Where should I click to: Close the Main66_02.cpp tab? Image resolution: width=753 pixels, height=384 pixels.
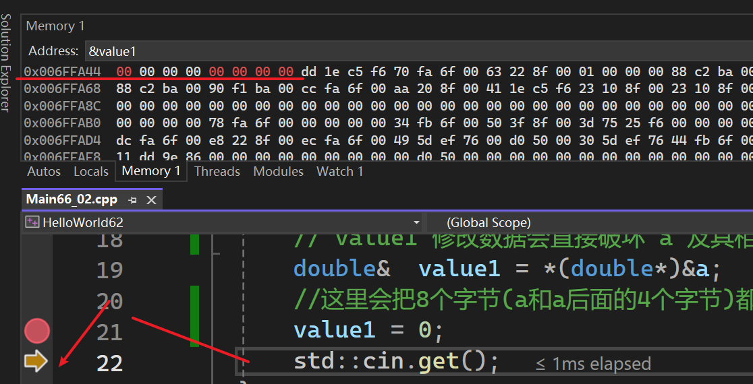pos(151,200)
